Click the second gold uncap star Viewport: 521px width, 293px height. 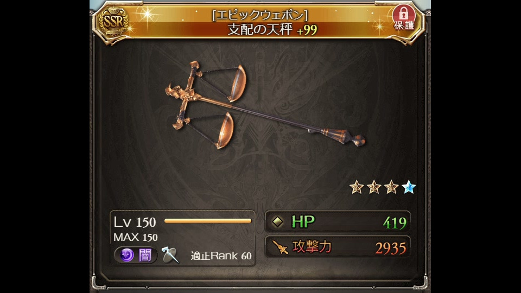click(x=374, y=187)
